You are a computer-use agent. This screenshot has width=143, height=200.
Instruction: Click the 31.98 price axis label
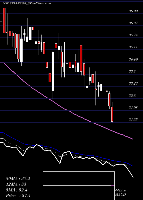click(133, 107)
